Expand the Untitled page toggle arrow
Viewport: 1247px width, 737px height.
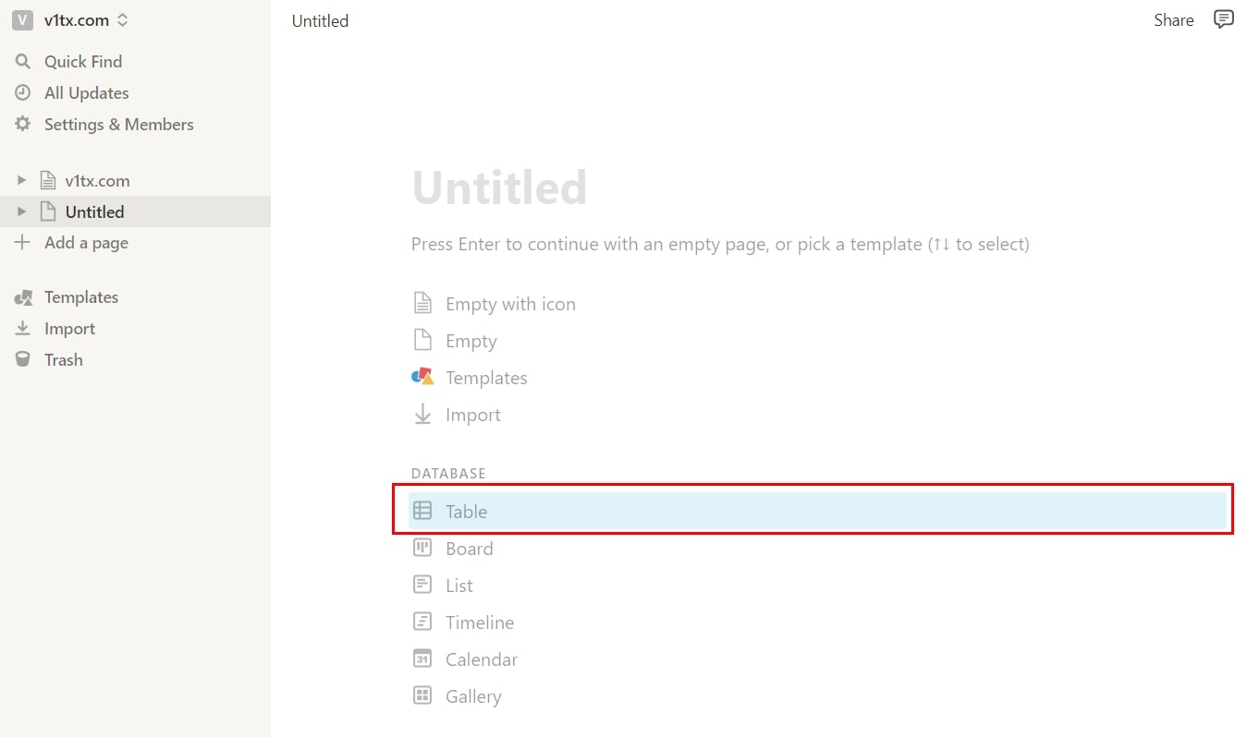(x=22, y=212)
